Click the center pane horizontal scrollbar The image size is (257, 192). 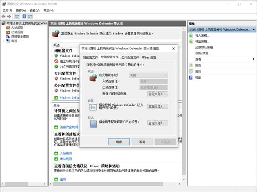coord(108,184)
